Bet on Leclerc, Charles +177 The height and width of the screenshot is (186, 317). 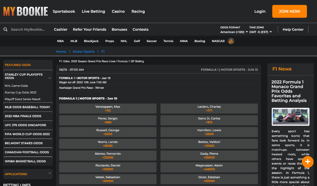pyautogui.click(x=209, y=108)
